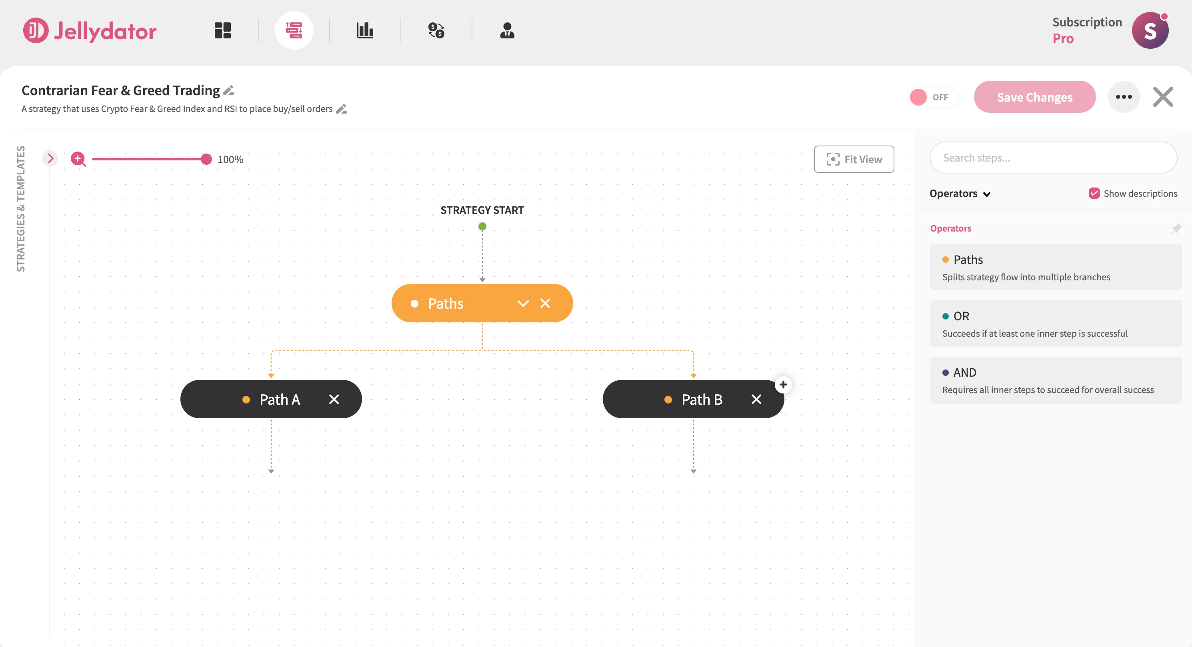Open the bar chart analytics icon

click(x=365, y=30)
